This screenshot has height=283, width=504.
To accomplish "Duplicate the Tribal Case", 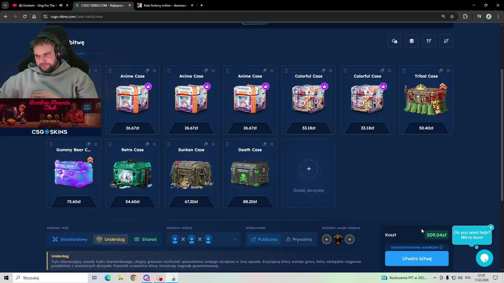I will 441,71.
